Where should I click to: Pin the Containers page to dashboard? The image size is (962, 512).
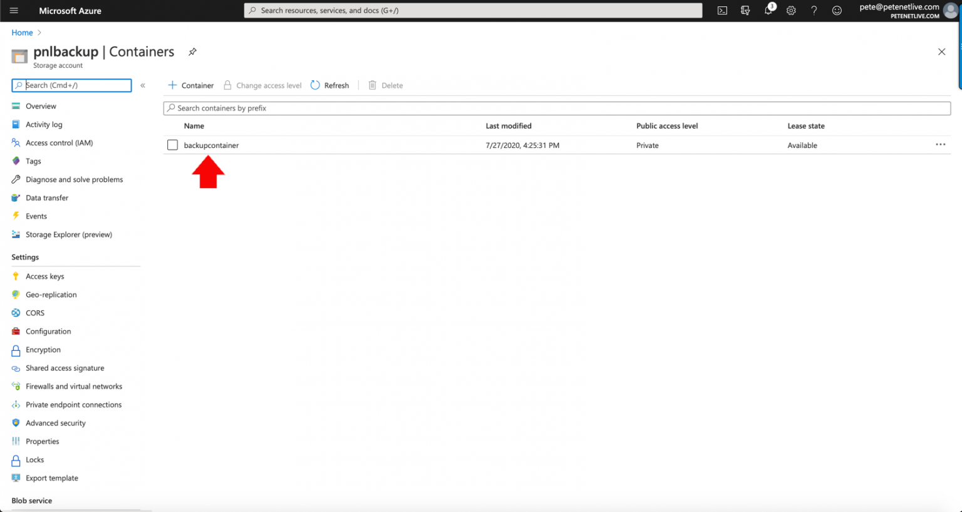[192, 53]
